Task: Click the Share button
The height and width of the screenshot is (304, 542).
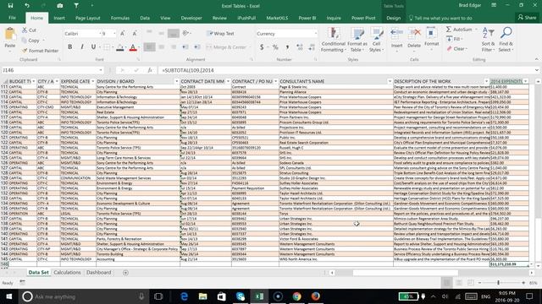Action: [x=527, y=17]
